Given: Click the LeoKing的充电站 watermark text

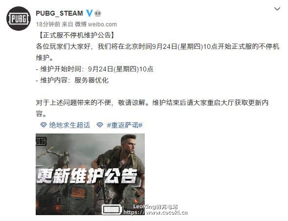Looking at the screenshot, I should tap(155, 207).
